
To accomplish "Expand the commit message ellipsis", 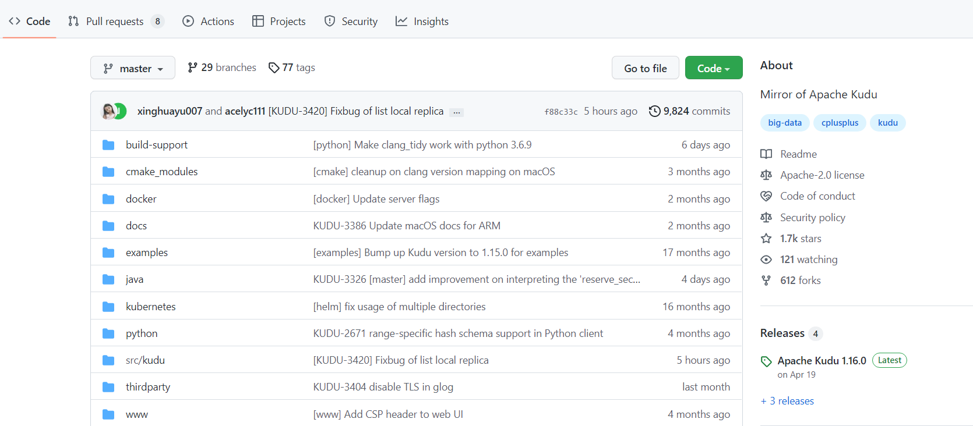I will point(457,112).
